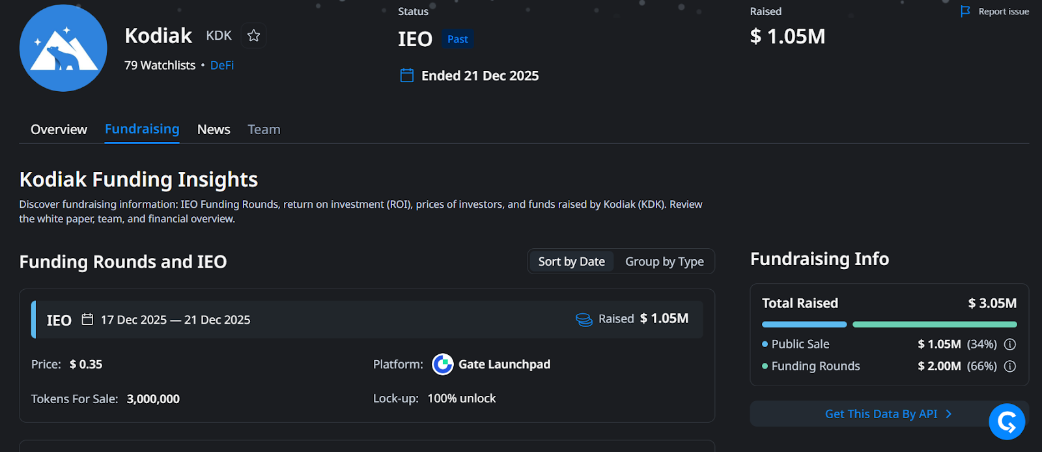Click the calendar icon beside Ended date
The width and height of the screenshot is (1042, 452).
click(x=407, y=76)
